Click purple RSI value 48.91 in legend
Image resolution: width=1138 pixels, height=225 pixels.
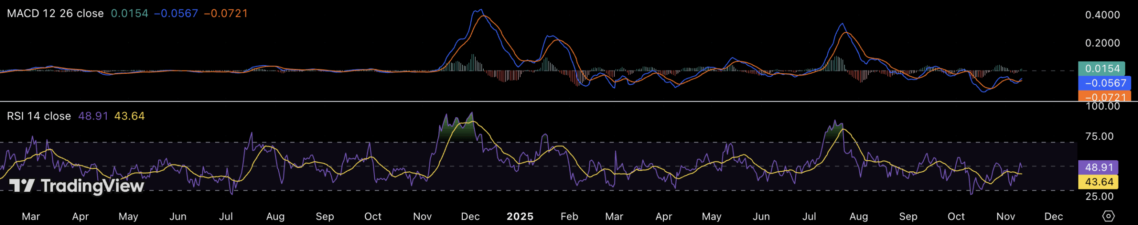tap(93, 116)
